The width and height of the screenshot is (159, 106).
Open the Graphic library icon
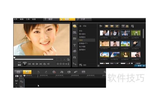(x=75, y=51)
